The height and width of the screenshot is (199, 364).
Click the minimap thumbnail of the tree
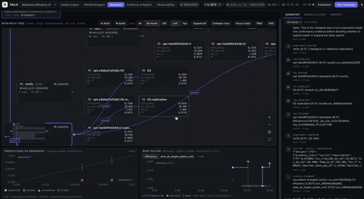point(25,132)
